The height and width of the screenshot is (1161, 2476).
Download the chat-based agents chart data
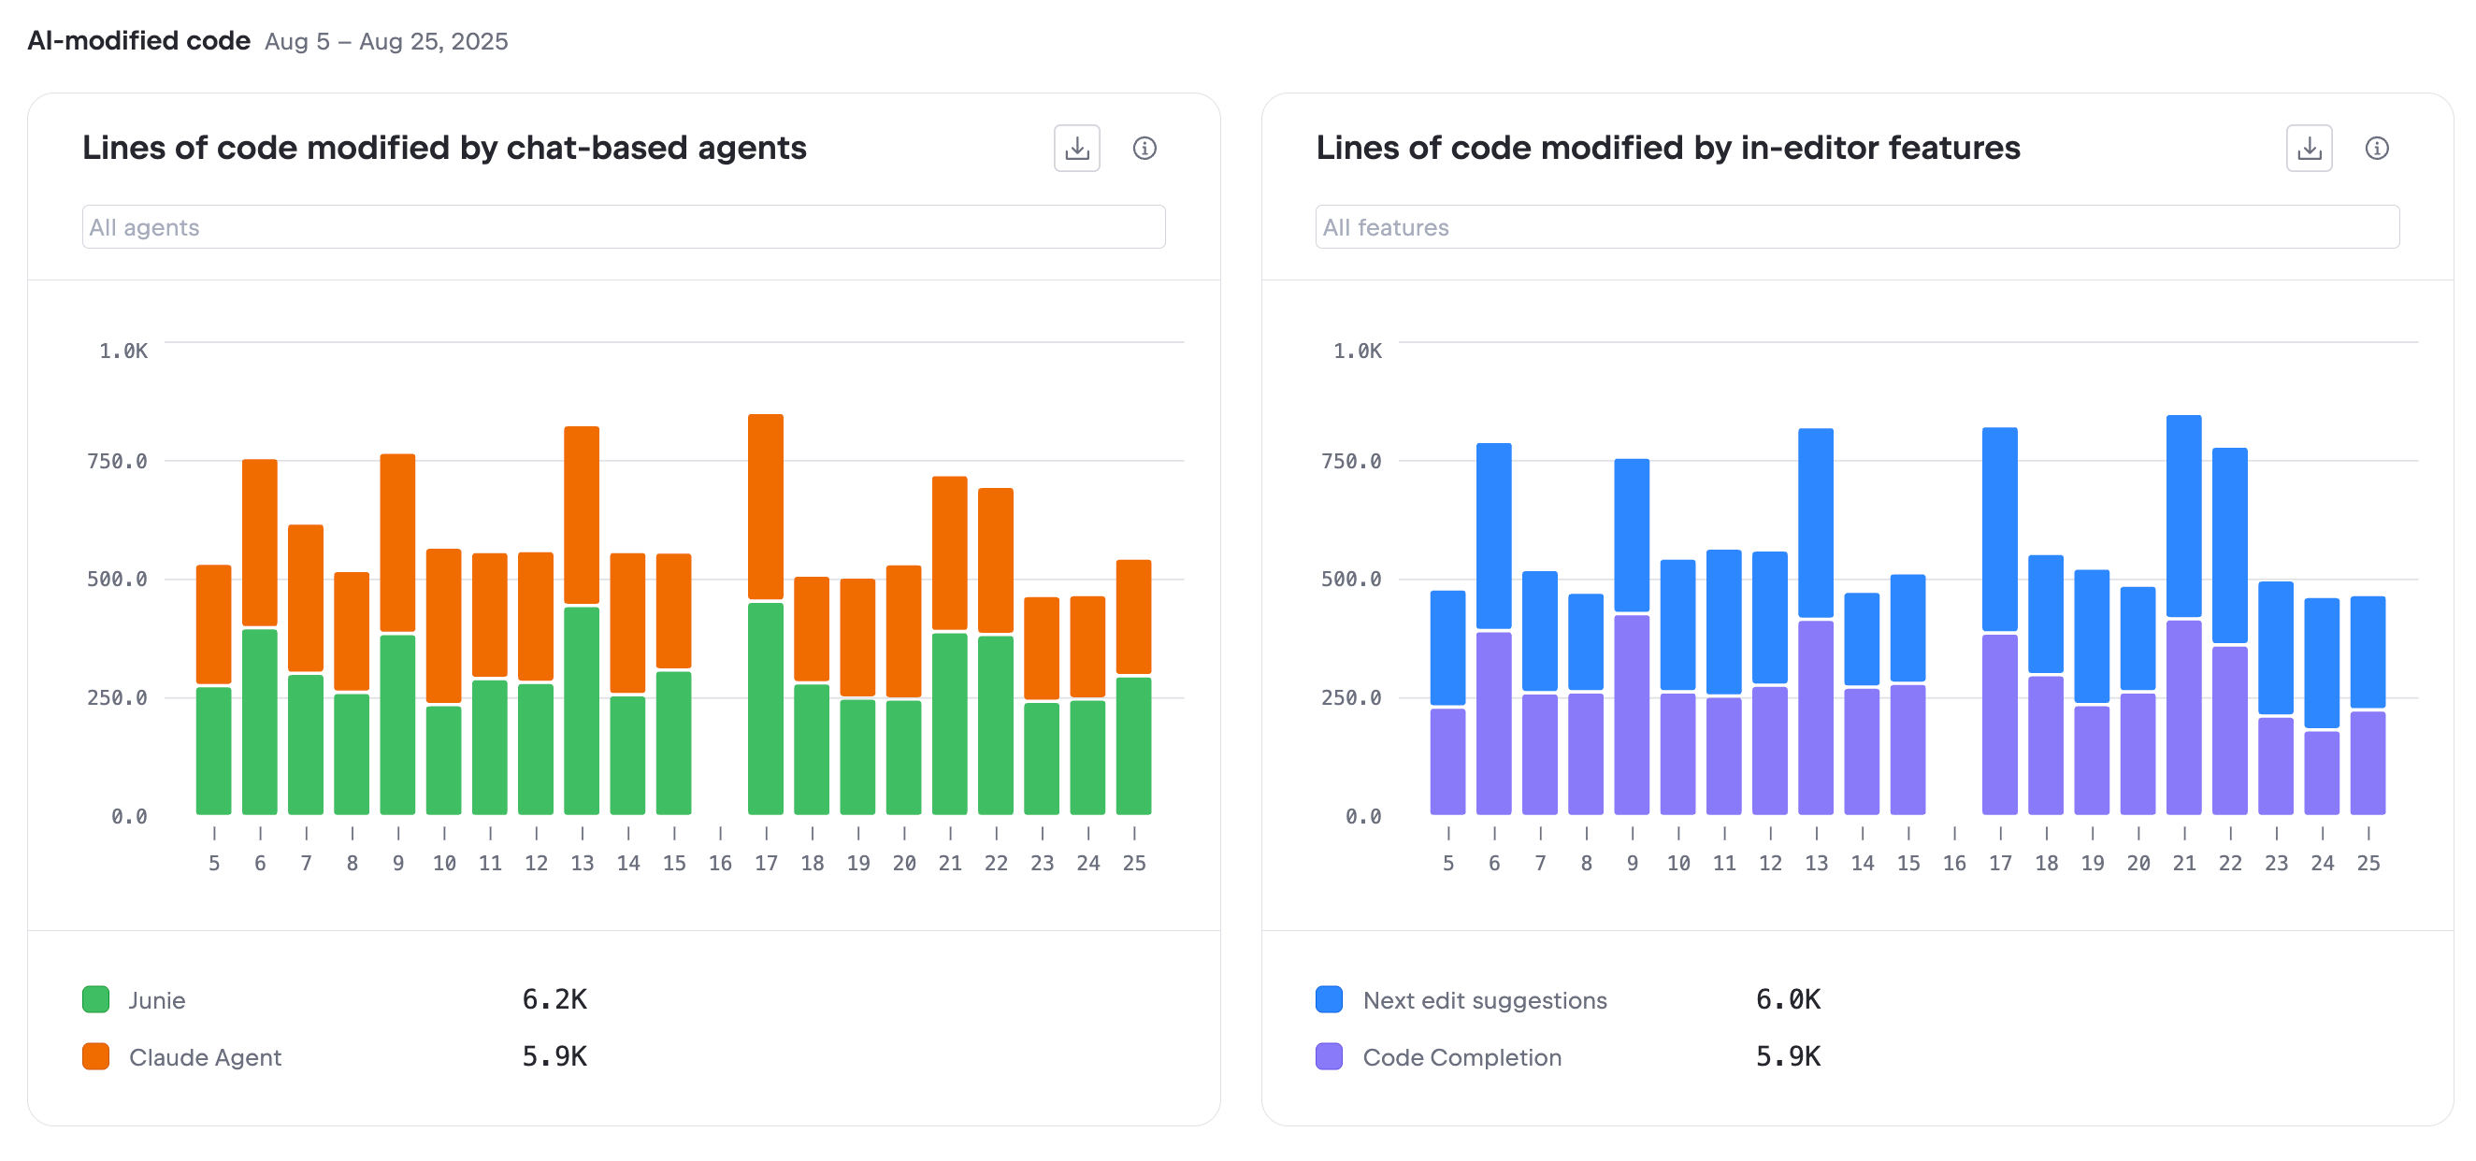click(x=1076, y=148)
